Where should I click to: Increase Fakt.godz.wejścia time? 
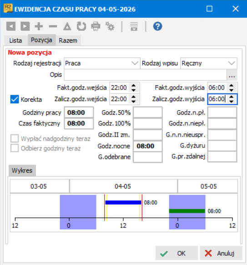point(133,85)
